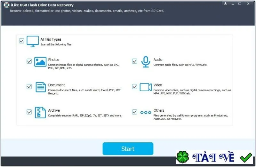Toggle the Audio checkbox
The image size is (256, 167).
pos(134,61)
